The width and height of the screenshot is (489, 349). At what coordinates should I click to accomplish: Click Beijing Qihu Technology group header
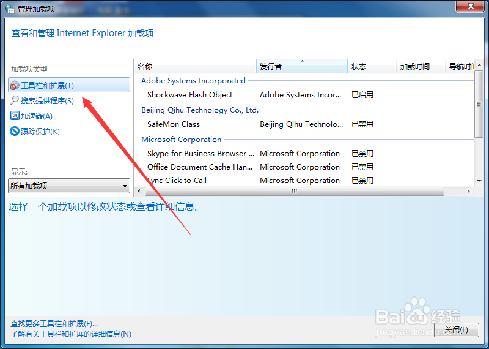click(200, 110)
